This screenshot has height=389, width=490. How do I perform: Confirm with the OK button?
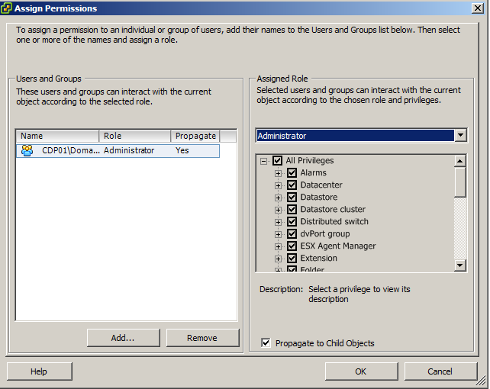361,371
